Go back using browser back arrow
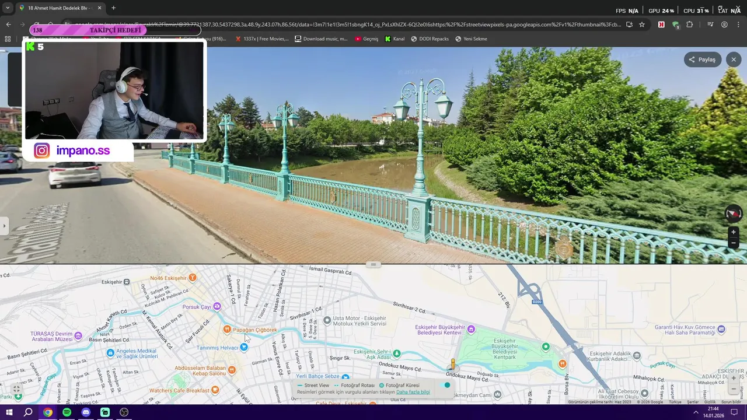This screenshot has width=747, height=420. (8, 24)
